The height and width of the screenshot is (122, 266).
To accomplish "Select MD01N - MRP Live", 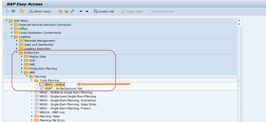I will click(x=52, y=112).
